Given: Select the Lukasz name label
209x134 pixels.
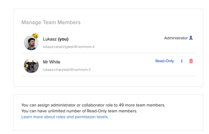Looking at the screenshot, I should [x=50, y=39].
